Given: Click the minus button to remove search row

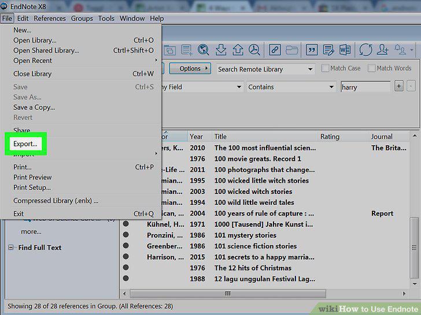Looking at the screenshot, I should click(411, 87).
